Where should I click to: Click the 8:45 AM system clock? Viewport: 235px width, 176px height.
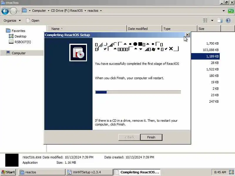coord(220,172)
